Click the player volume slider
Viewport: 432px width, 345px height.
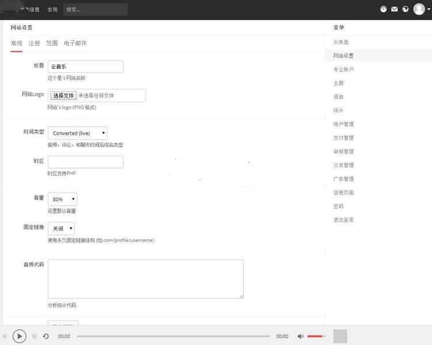point(316,336)
